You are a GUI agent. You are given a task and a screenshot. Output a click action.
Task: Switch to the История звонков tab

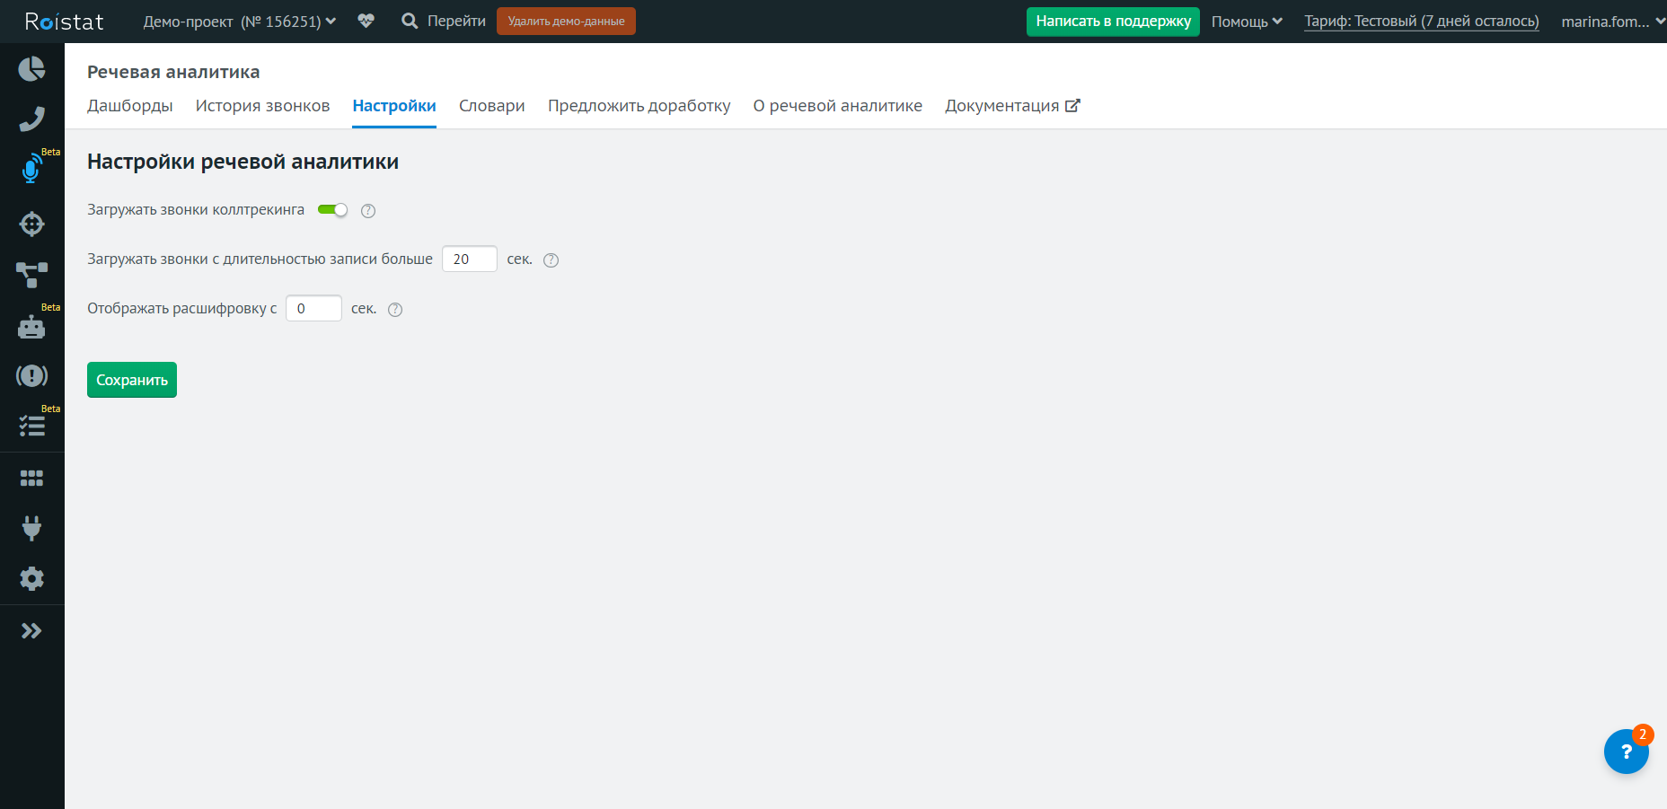(x=262, y=106)
